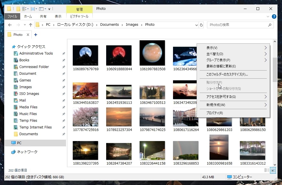
Task: Close the Photo tab
Action: (x=28, y=35)
